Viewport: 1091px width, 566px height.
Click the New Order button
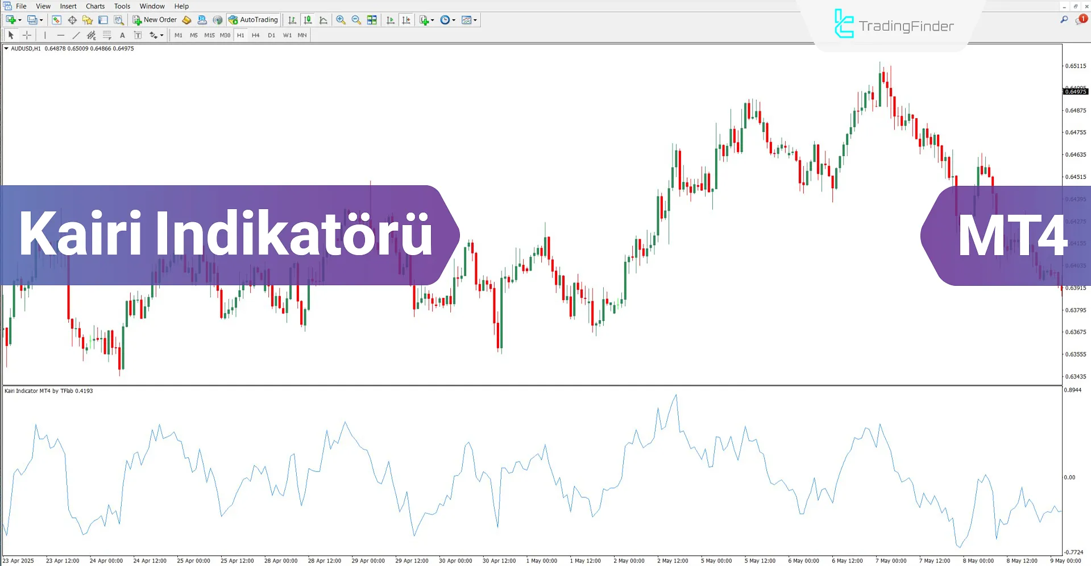pyautogui.click(x=155, y=19)
